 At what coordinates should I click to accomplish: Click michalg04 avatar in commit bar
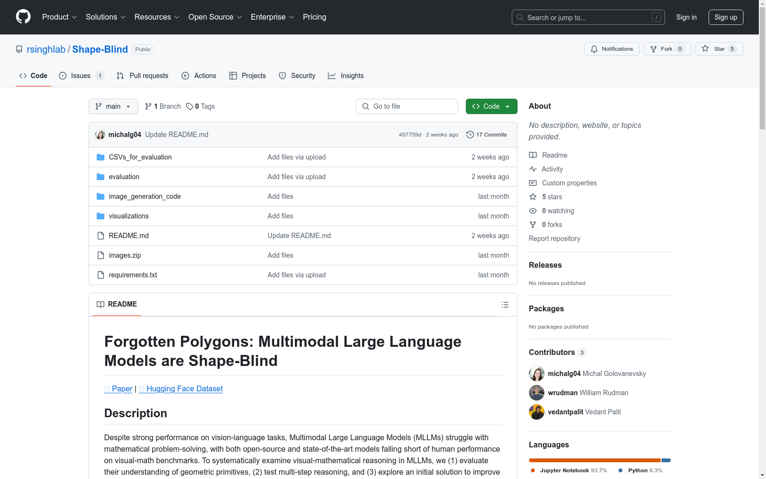pos(100,135)
